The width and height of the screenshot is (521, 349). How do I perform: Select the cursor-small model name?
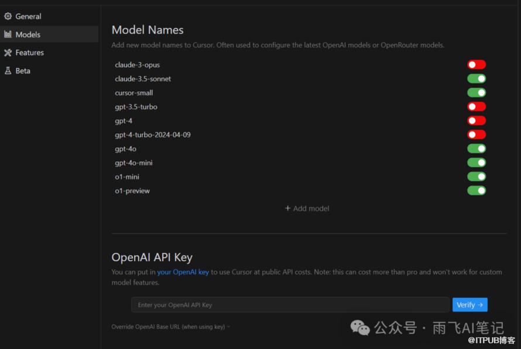(x=134, y=93)
